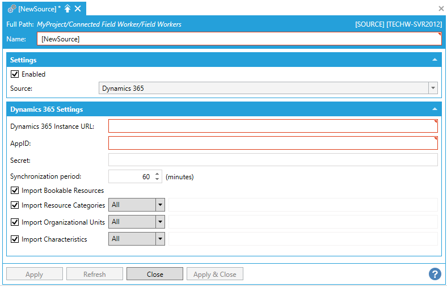
Task: Uncheck Import Bookable Resources
Action: pyautogui.click(x=15, y=191)
